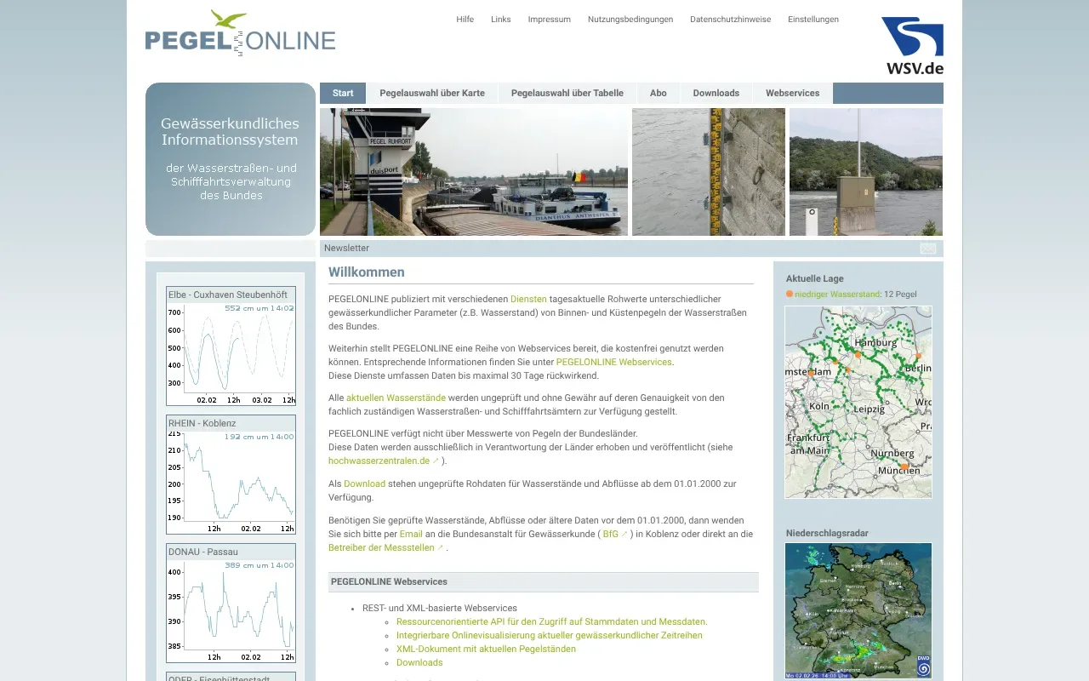The image size is (1089, 681).
Task: Open the hochwasserzentralen.de external link
Action: pyautogui.click(x=380, y=461)
